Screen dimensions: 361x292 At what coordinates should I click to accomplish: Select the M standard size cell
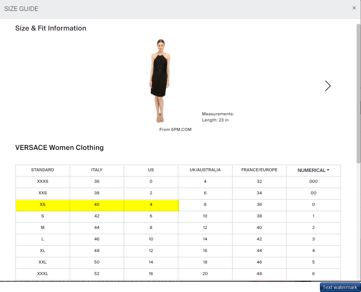(43, 228)
